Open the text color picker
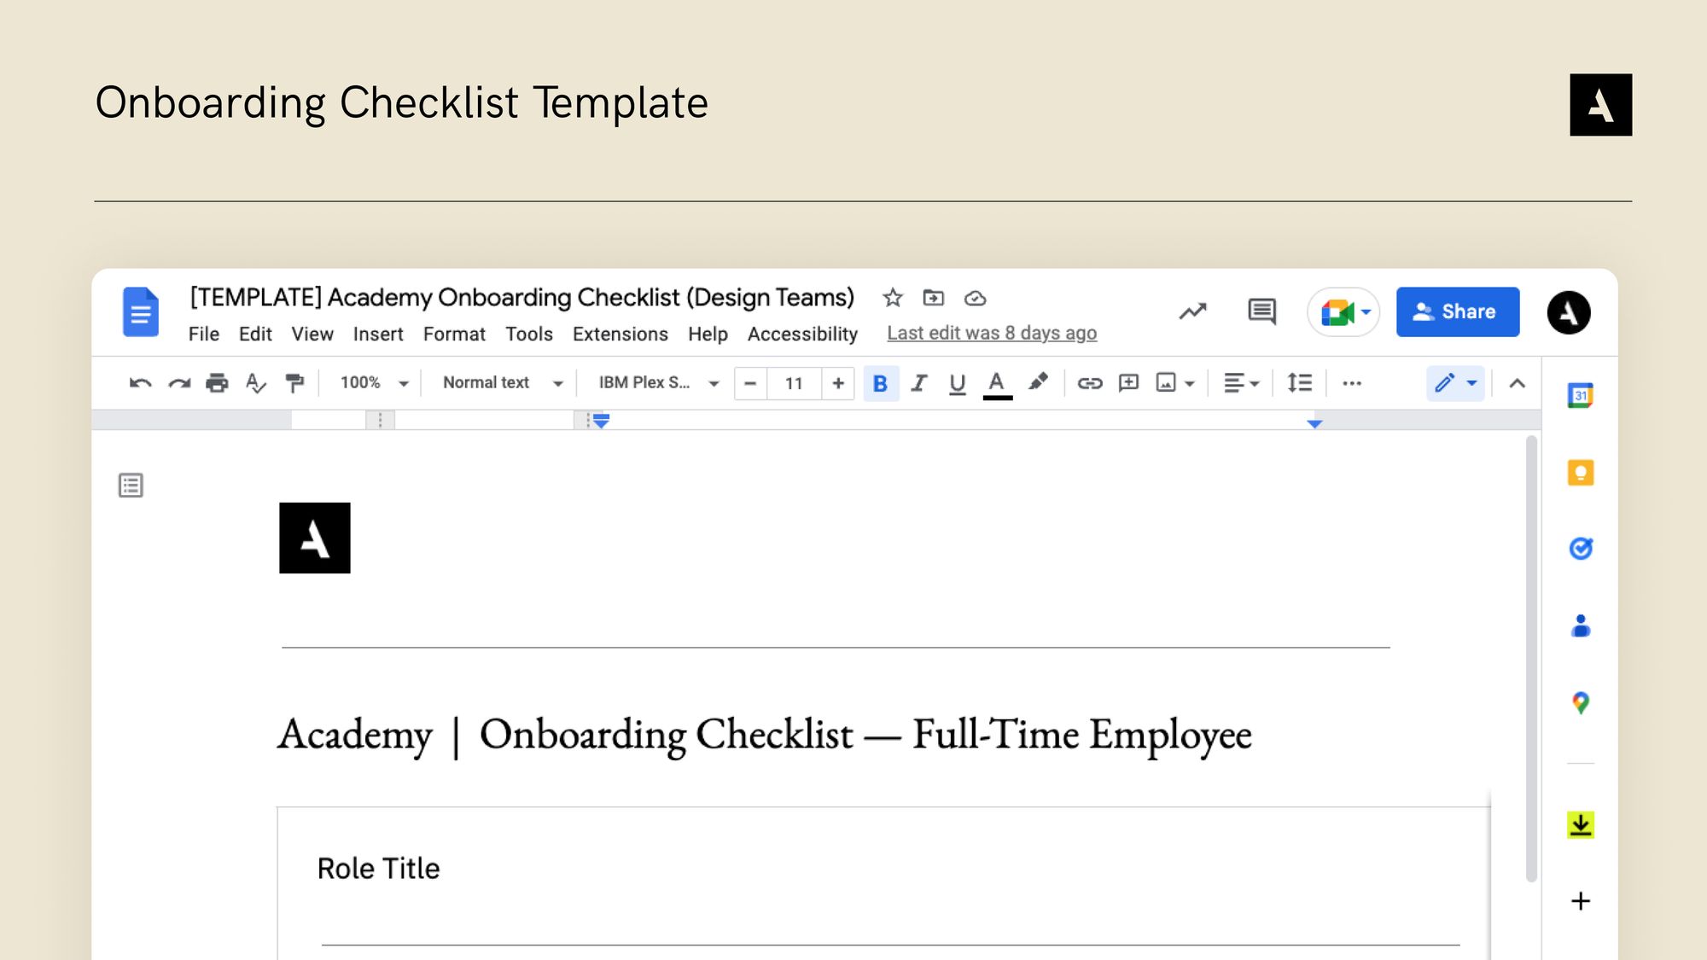The width and height of the screenshot is (1707, 960). (x=995, y=383)
